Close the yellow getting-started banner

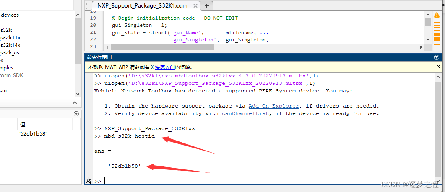pos(438,67)
